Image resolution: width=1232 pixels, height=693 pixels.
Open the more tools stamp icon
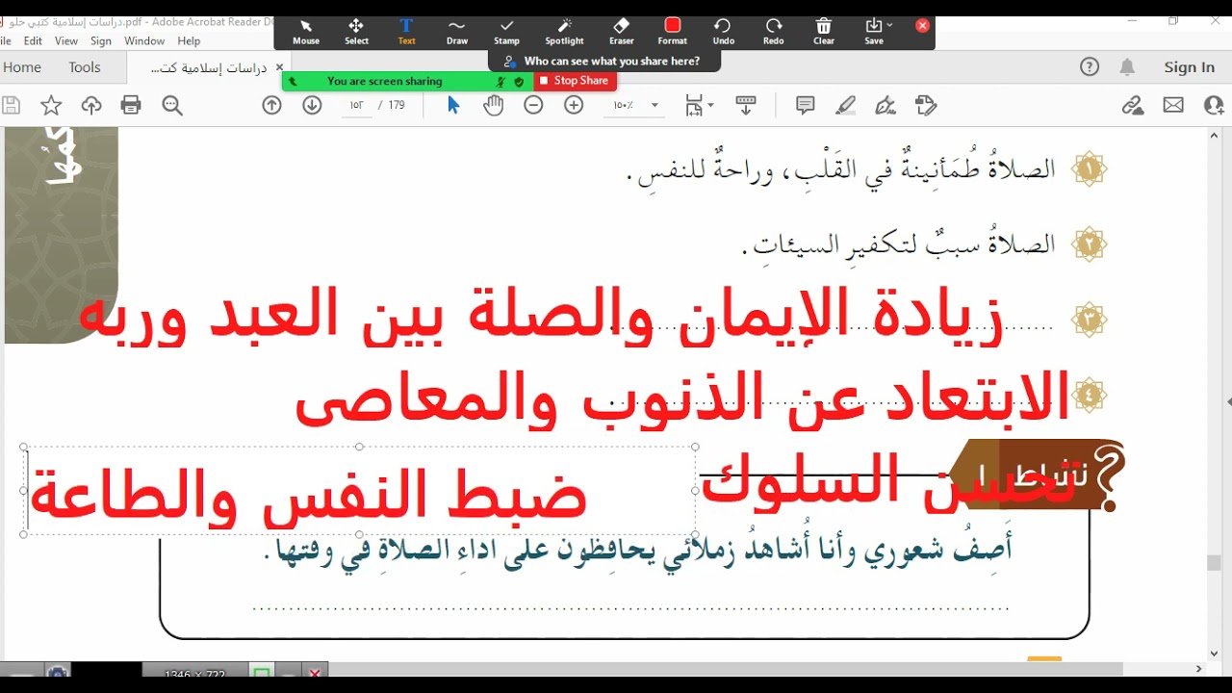[926, 105]
